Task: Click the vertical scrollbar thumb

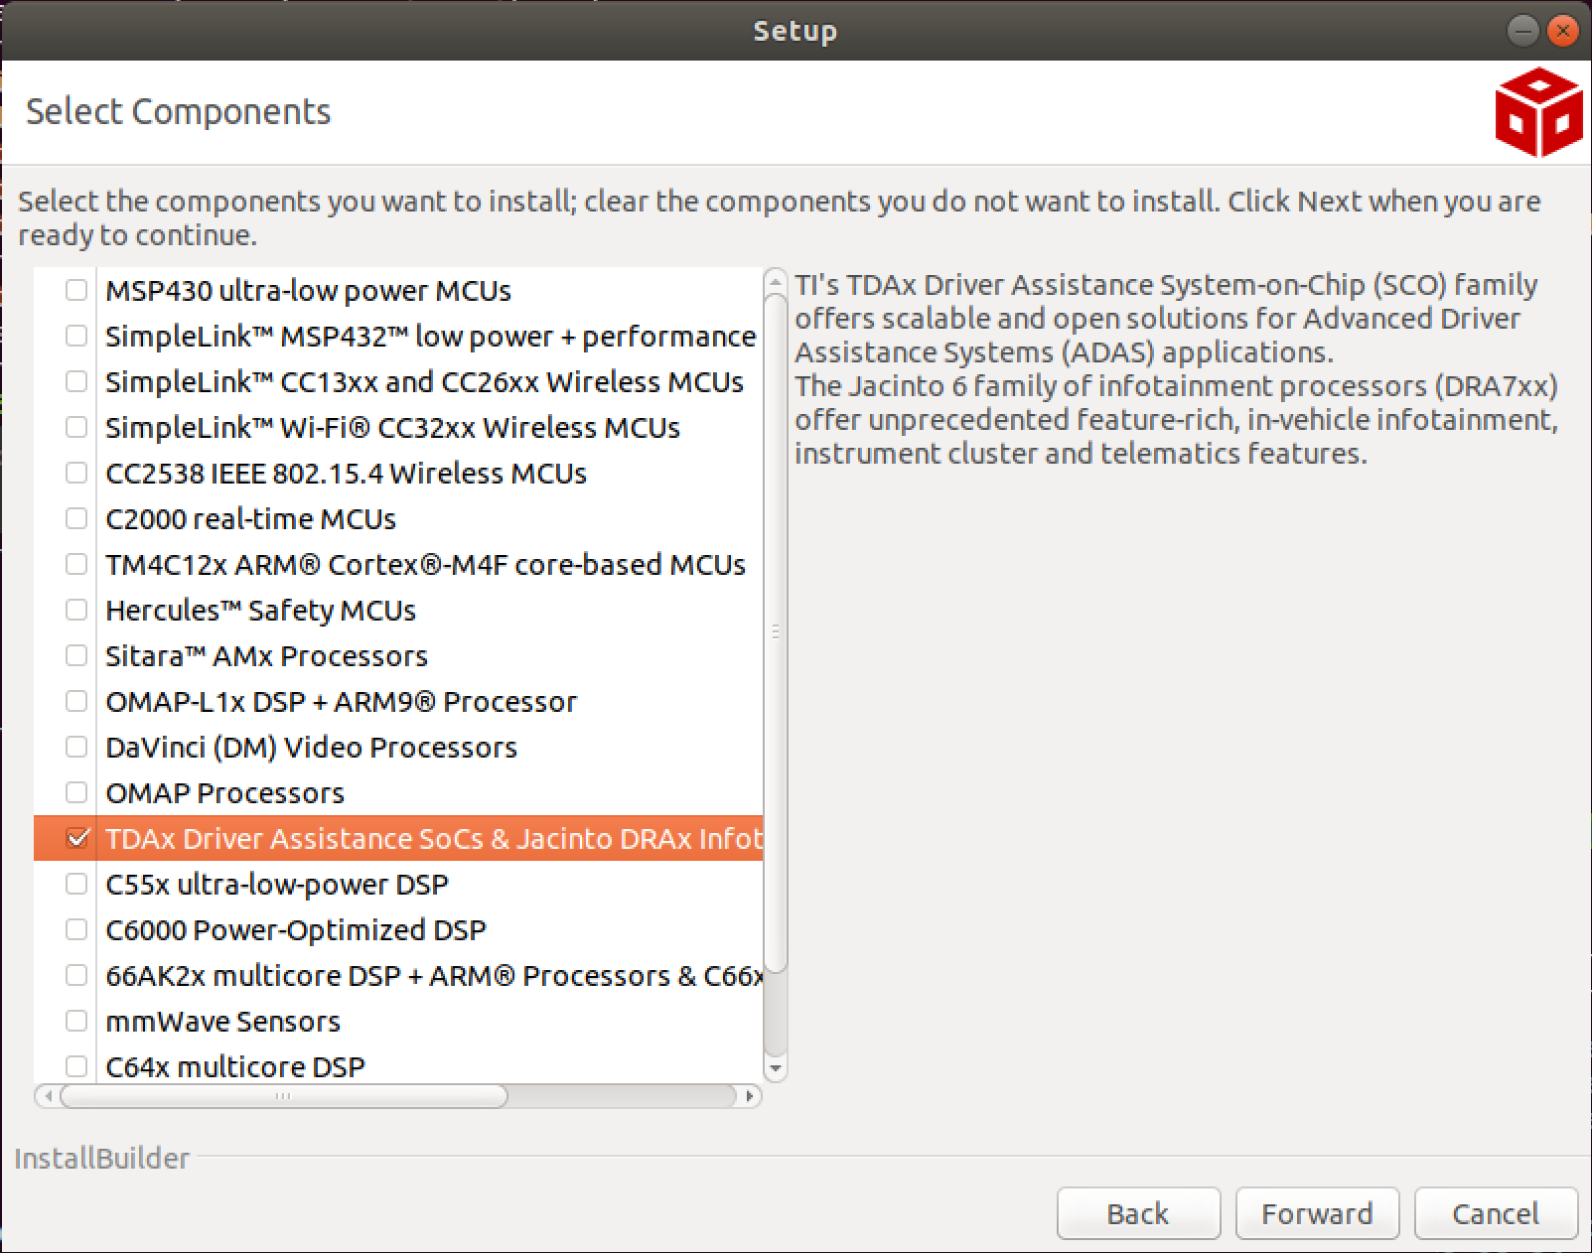Action: [776, 631]
